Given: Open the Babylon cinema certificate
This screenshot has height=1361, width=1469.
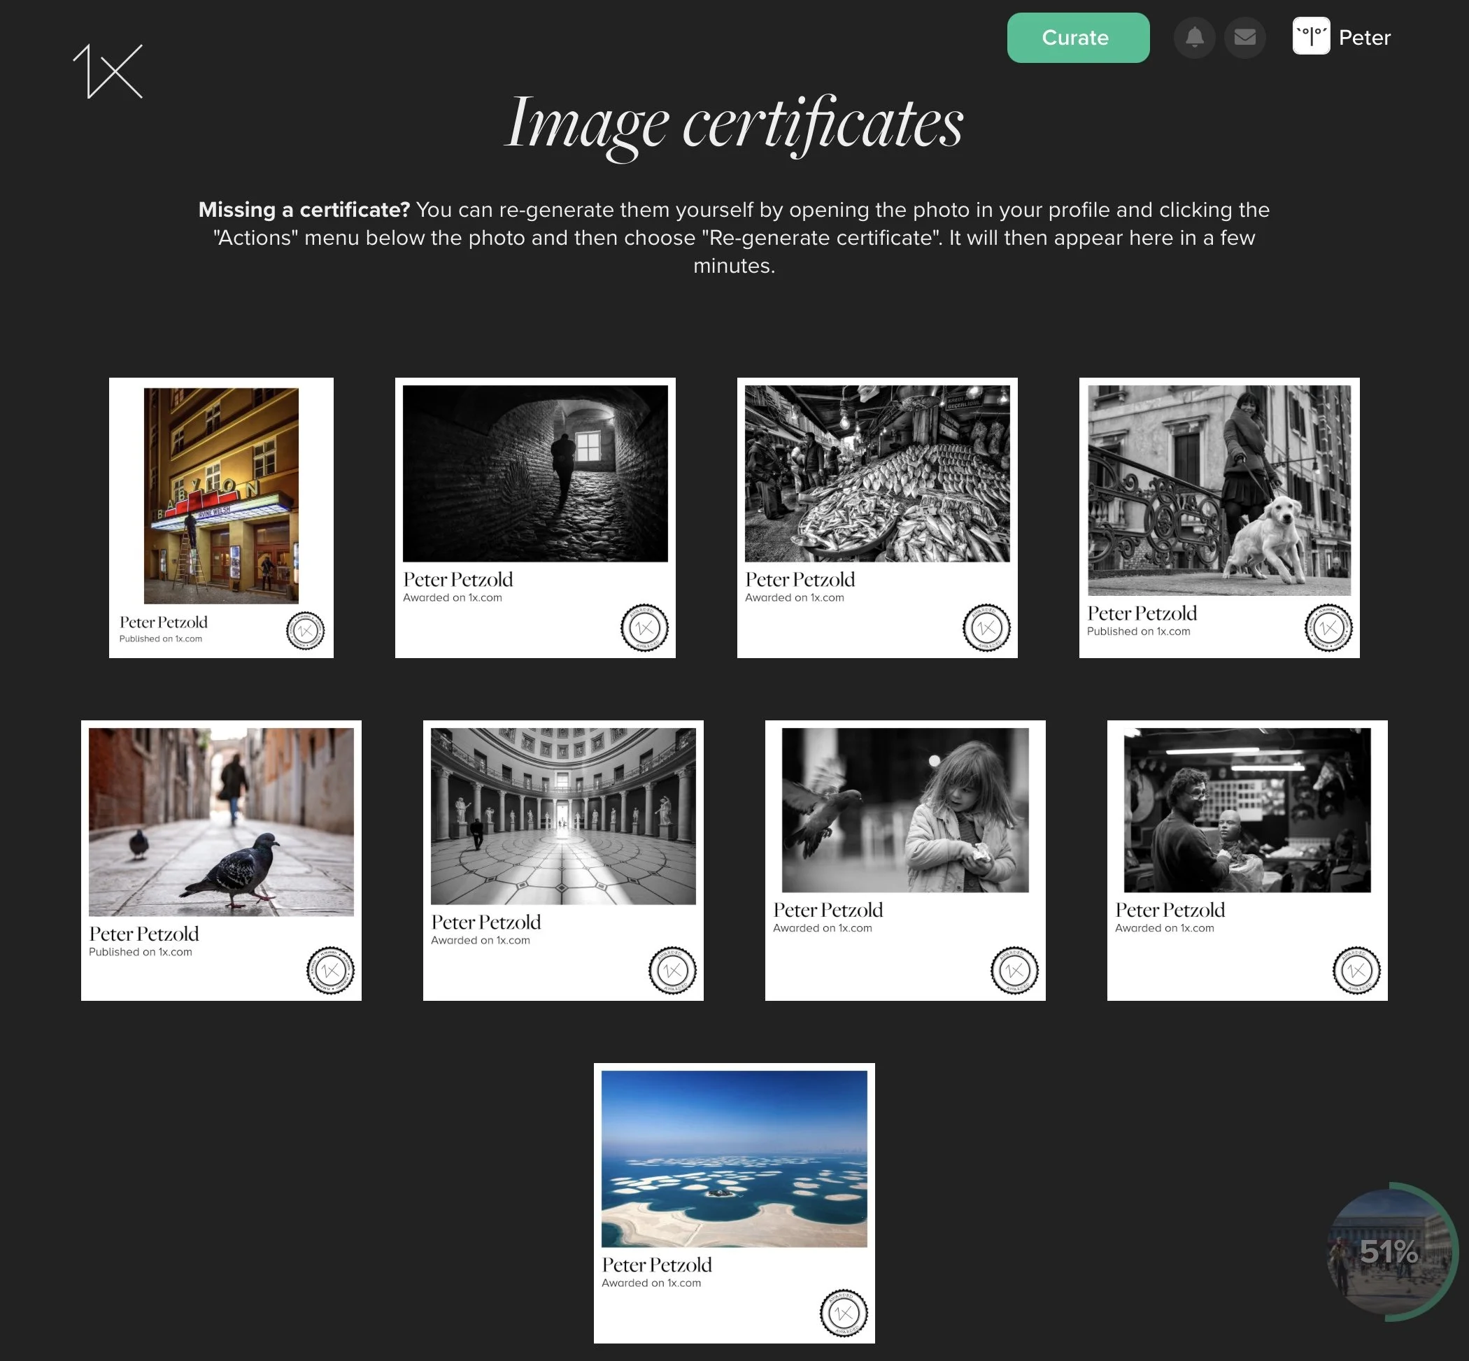Looking at the screenshot, I should (x=221, y=495).
